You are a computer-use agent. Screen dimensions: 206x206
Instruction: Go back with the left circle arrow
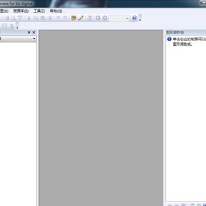(x=98, y=18)
